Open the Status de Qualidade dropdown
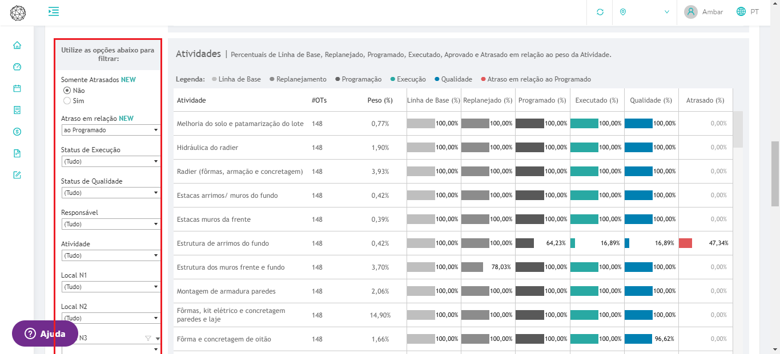 pyautogui.click(x=111, y=193)
